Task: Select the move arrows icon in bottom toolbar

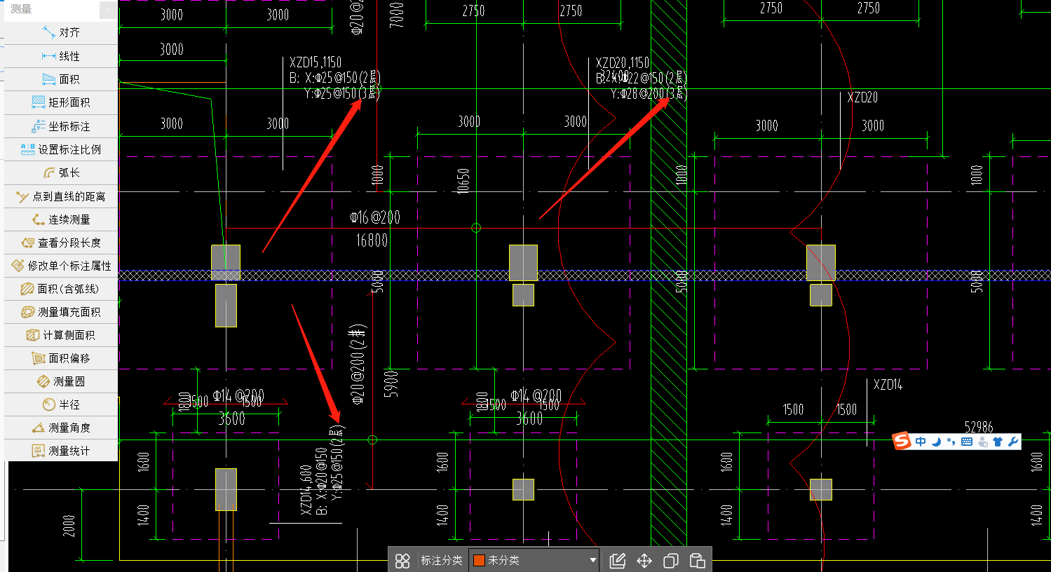Action: point(644,561)
